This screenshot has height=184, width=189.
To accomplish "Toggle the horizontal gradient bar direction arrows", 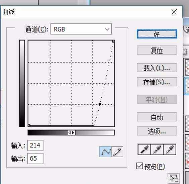I will [71, 133].
